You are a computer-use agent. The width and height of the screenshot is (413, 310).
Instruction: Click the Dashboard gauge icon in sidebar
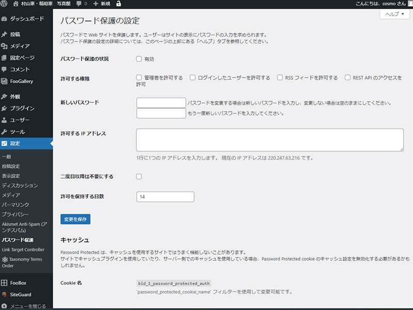click(5, 19)
